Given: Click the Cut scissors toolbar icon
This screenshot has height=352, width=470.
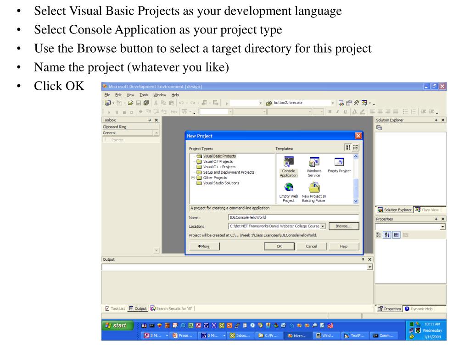Looking at the screenshot, I should (x=156, y=103).
